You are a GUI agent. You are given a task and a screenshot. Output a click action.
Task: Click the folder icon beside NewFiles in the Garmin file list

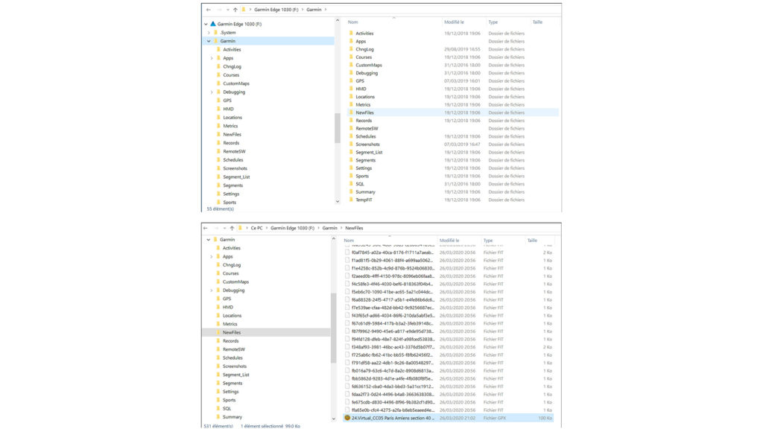click(351, 112)
